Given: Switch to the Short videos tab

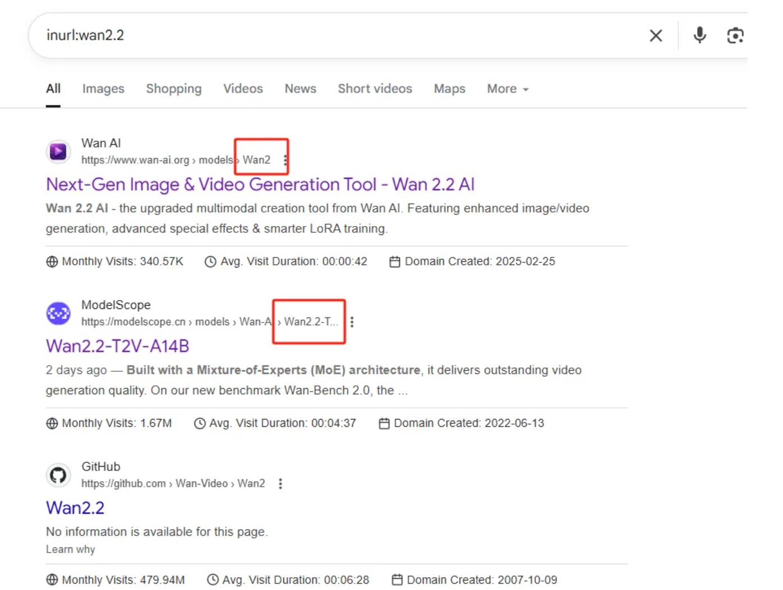Looking at the screenshot, I should pyautogui.click(x=375, y=89).
